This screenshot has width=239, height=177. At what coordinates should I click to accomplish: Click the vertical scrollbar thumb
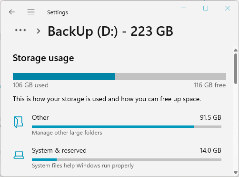coord(236,69)
